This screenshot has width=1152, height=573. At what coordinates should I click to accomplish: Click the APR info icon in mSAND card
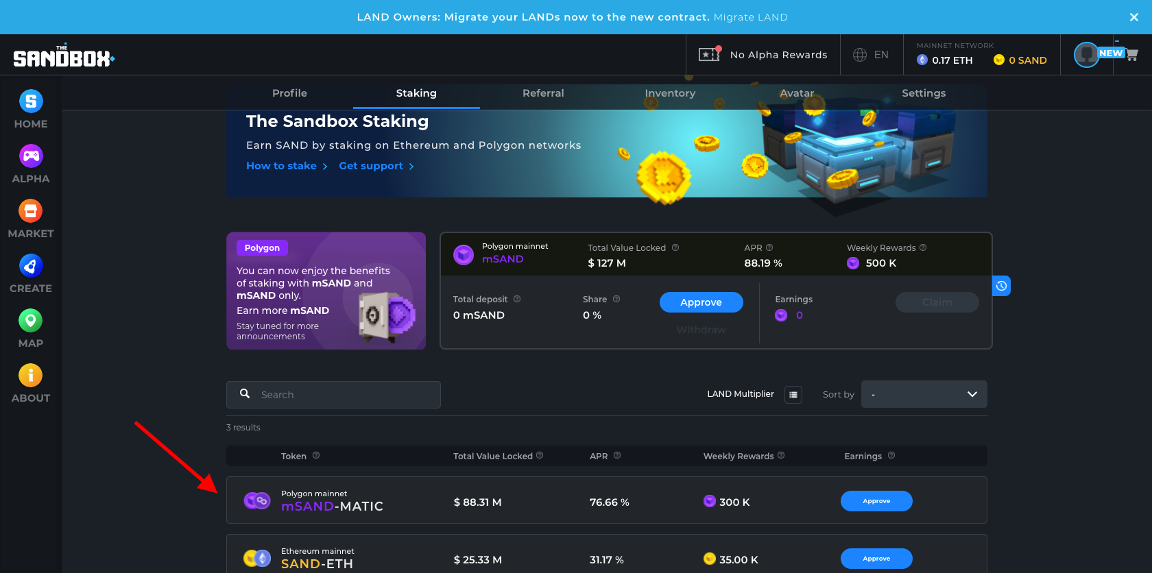tap(769, 247)
